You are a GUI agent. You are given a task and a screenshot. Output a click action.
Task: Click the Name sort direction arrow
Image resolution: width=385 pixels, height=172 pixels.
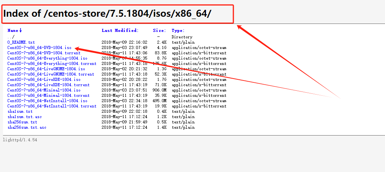(x=21, y=31)
